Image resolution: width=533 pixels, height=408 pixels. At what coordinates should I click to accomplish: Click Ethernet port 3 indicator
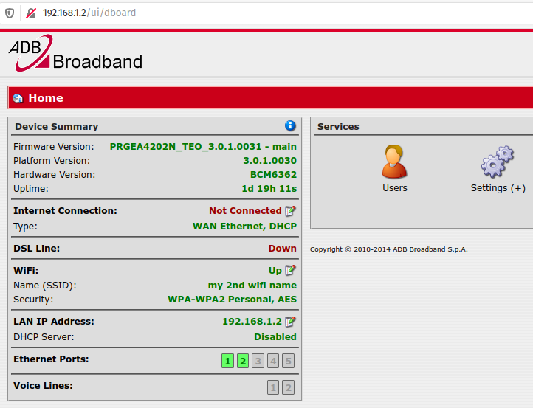pos(258,361)
